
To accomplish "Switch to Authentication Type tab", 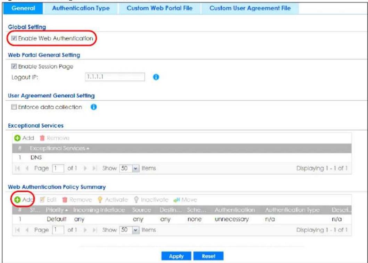I will coord(81,8).
